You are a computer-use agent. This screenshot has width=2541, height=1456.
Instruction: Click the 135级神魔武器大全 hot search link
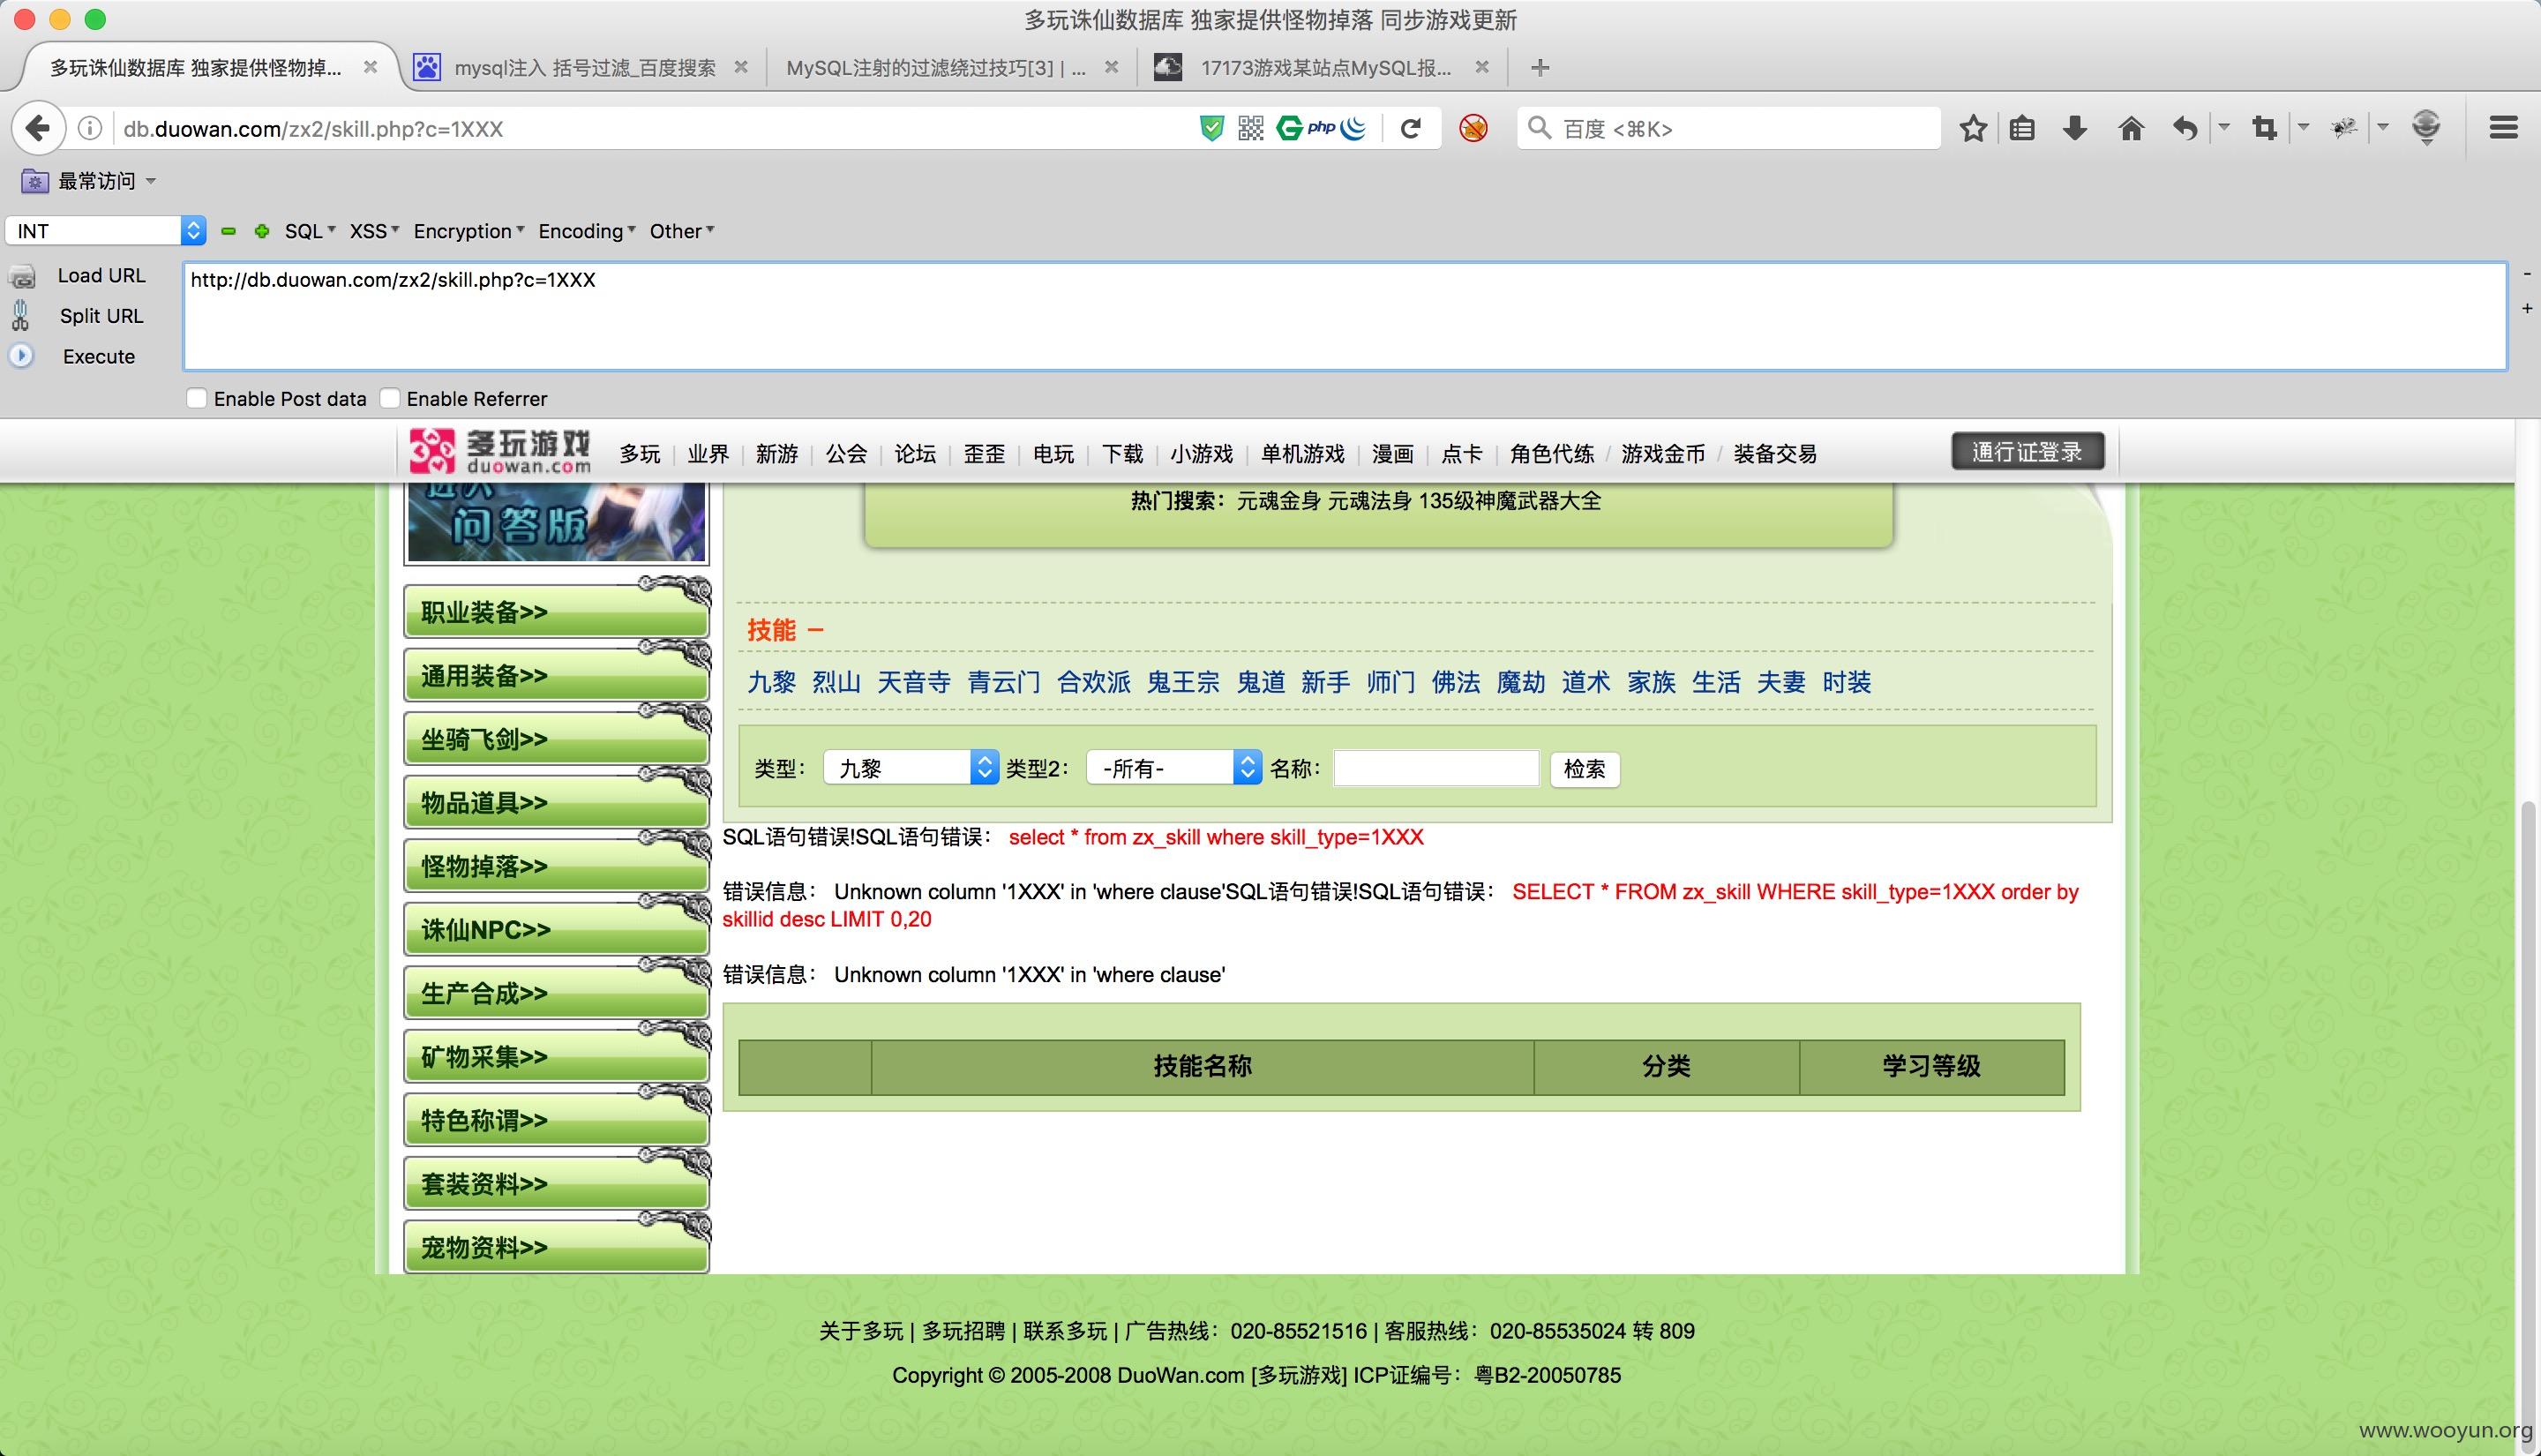(1510, 501)
